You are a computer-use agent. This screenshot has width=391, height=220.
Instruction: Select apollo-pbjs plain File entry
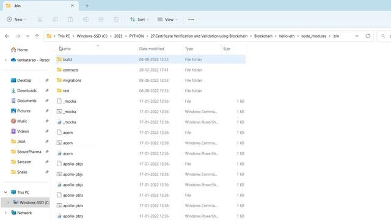(151, 164)
